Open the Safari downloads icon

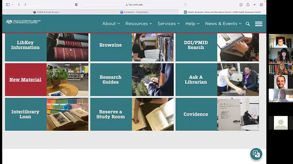[x=241, y=4]
